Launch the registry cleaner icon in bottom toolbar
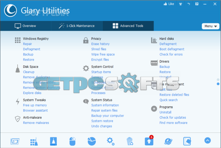 click(x=34, y=141)
